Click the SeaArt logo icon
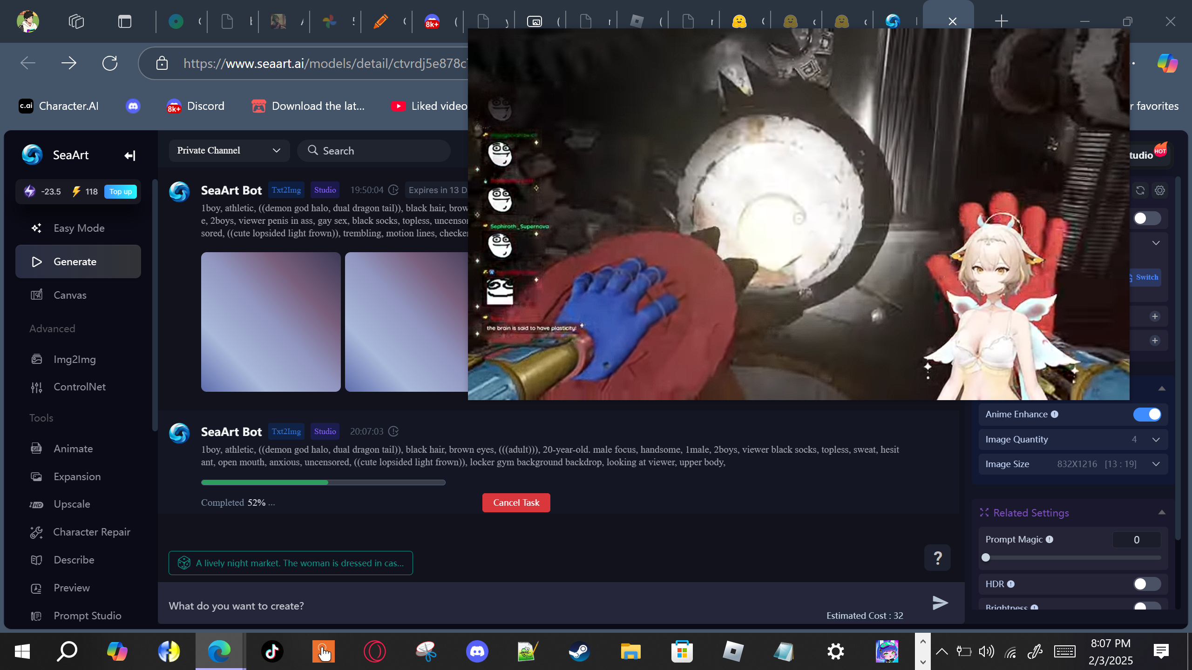 pyautogui.click(x=32, y=155)
